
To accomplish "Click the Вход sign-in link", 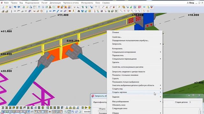I will point(191,3).
